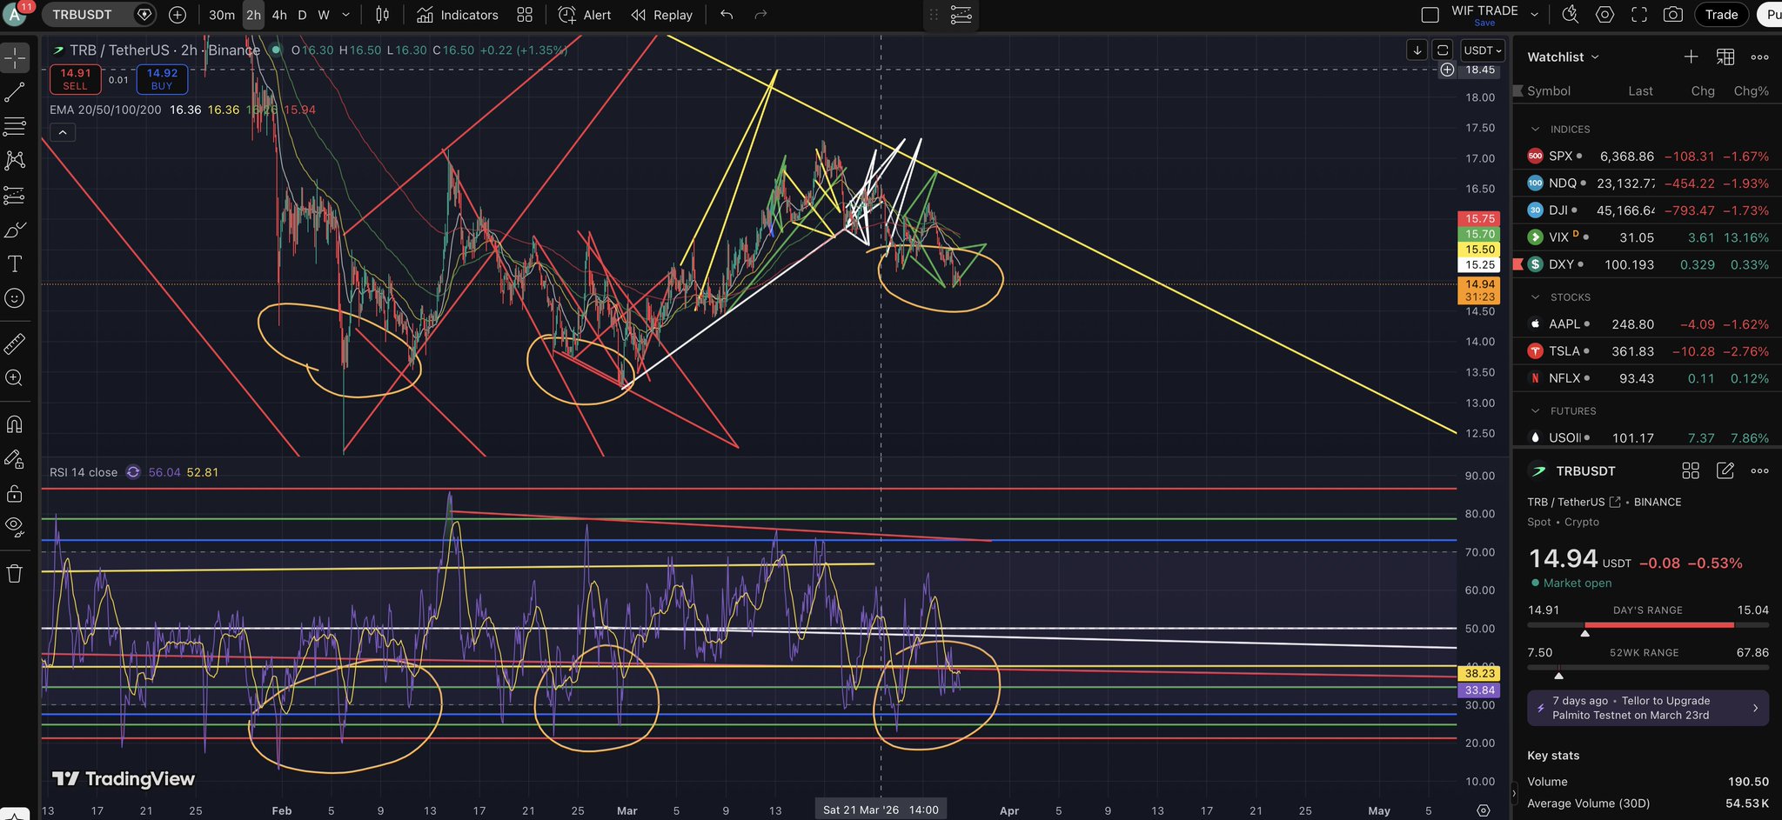Toggle magnet mode

coord(15,424)
